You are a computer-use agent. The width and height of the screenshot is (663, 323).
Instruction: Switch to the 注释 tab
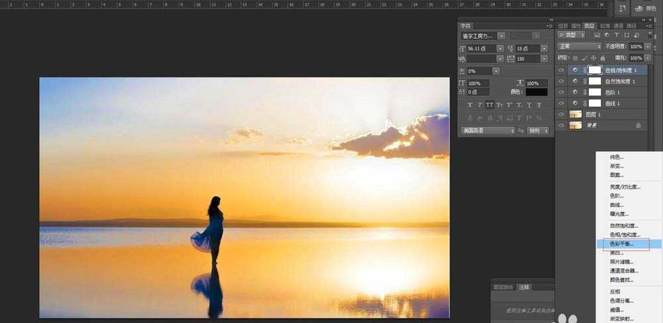524,287
